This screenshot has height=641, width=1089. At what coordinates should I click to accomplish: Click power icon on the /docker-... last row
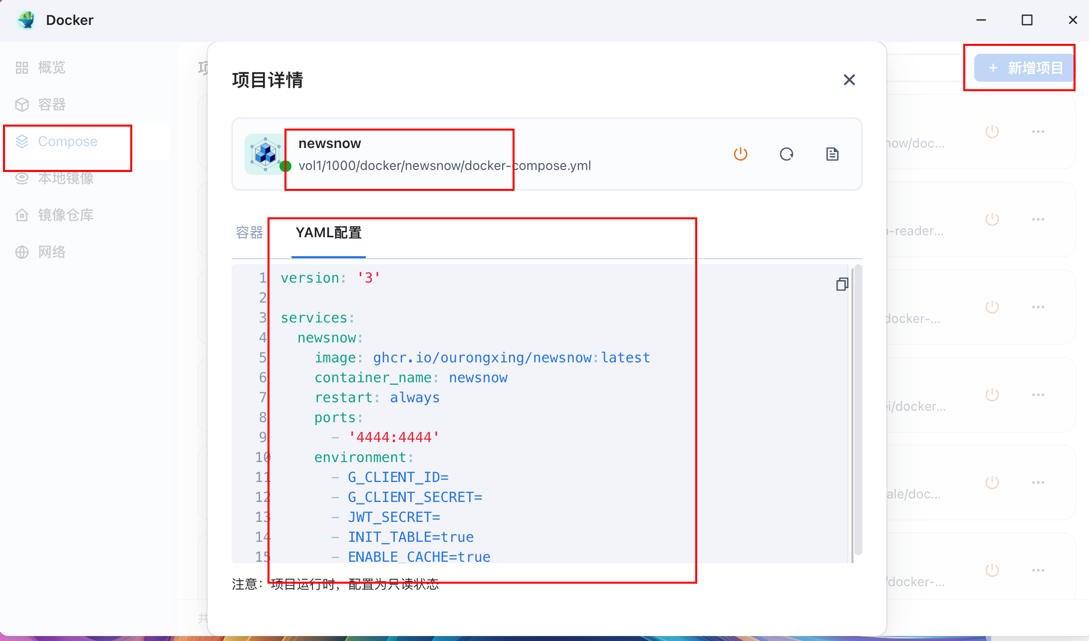coord(992,570)
